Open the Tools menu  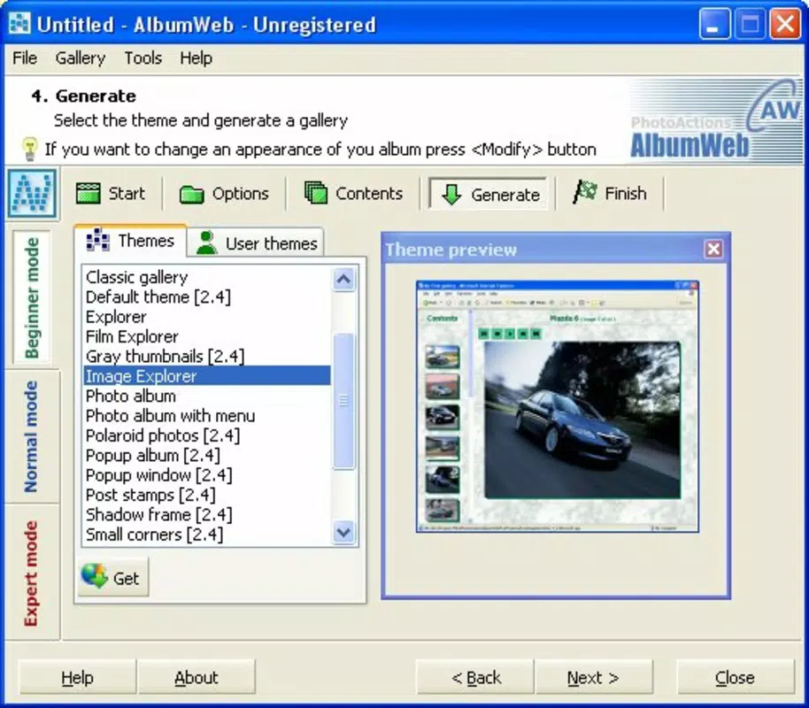pos(143,58)
